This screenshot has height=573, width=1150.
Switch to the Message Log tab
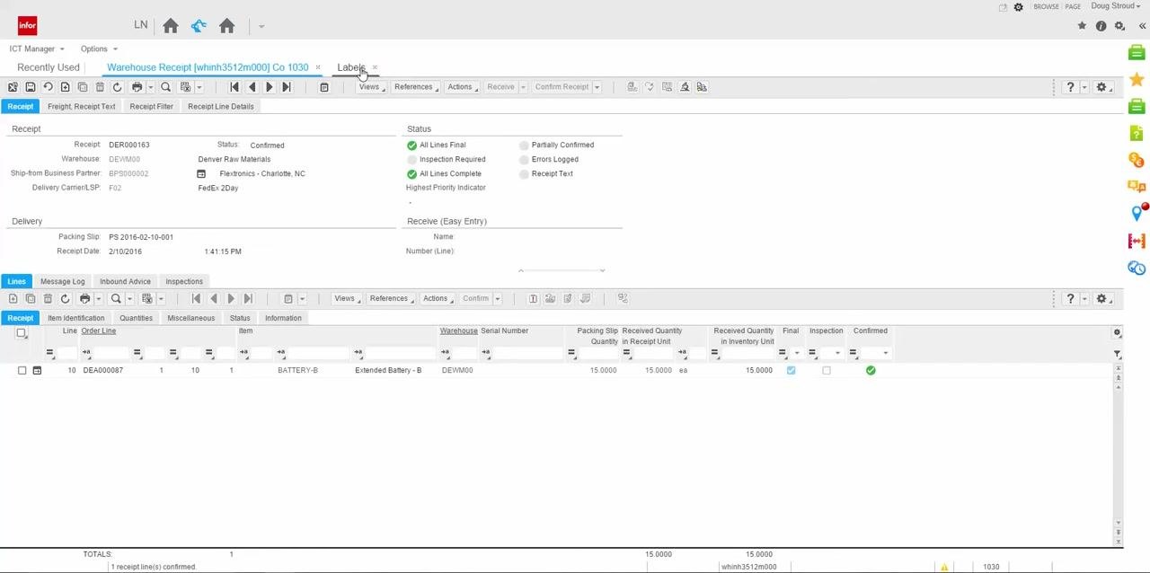(63, 281)
